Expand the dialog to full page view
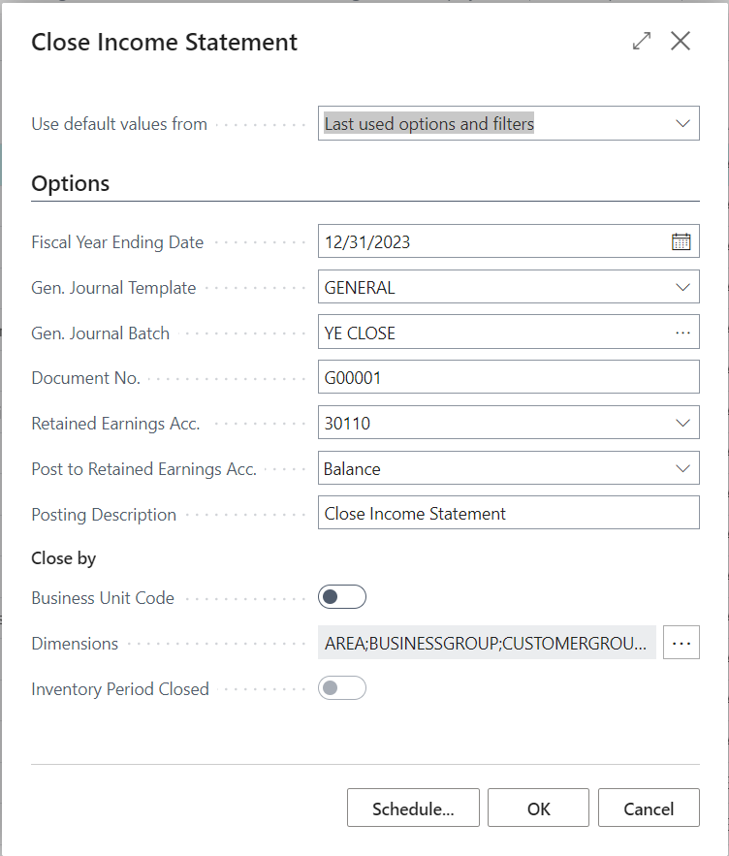The height and width of the screenshot is (856, 729). 641,41
